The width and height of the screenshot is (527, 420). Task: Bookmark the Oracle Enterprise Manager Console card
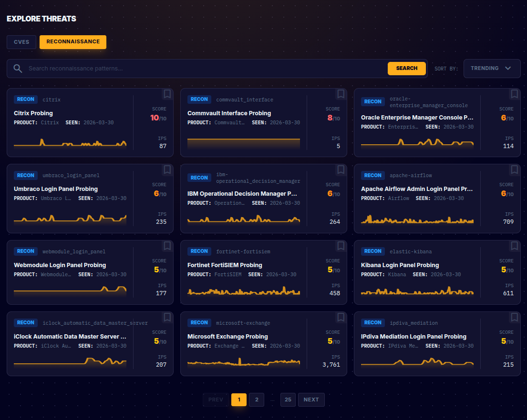pyautogui.click(x=514, y=94)
